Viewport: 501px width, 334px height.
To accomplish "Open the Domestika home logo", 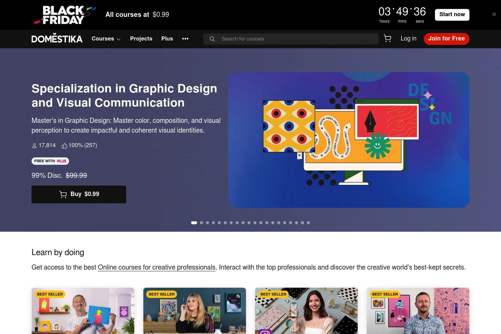I will pyautogui.click(x=57, y=38).
